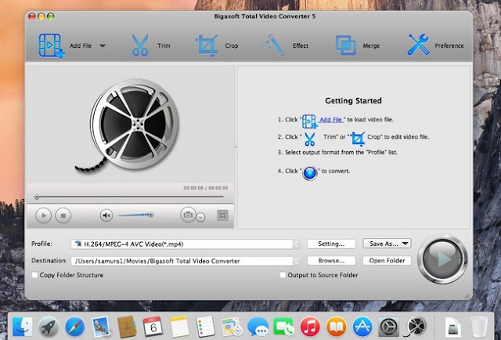The height and width of the screenshot is (340, 501).
Task: Open the Trash in the dock
Action: pyautogui.click(x=479, y=327)
